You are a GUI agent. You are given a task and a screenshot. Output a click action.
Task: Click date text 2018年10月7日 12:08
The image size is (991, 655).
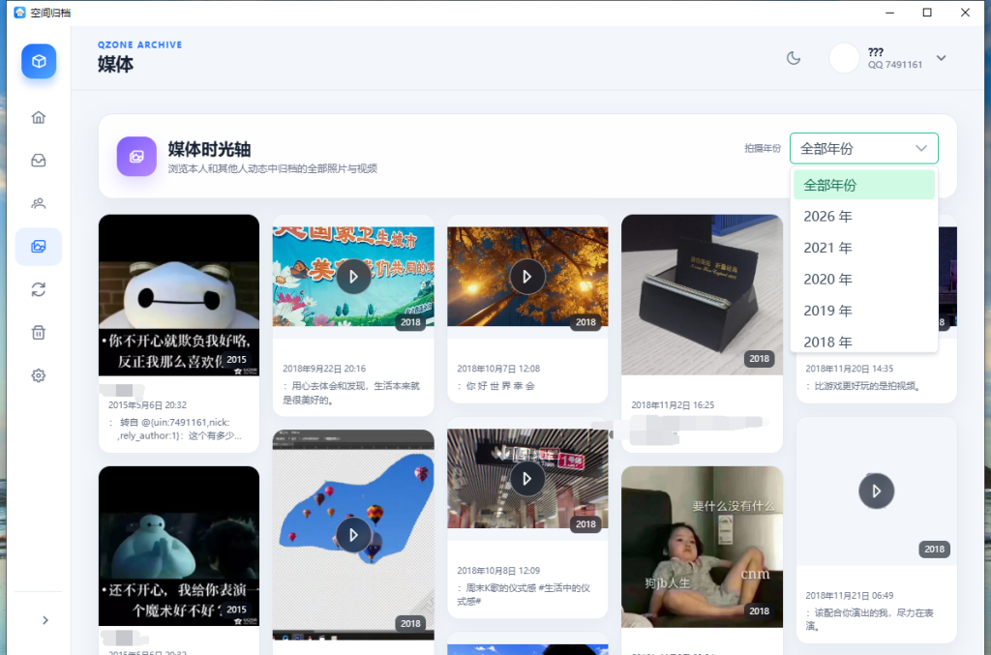tap(498, 369)
